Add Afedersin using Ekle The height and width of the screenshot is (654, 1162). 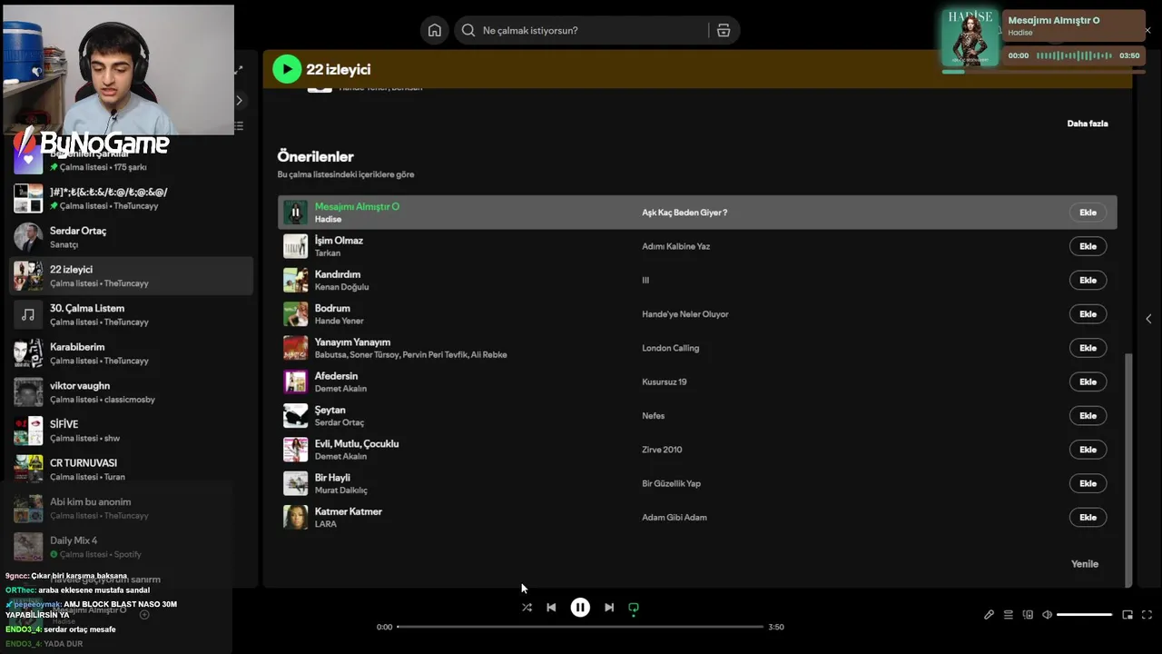click(1088, 381)
